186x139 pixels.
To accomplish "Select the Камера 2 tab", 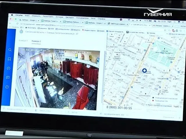I will coord(36,41).
